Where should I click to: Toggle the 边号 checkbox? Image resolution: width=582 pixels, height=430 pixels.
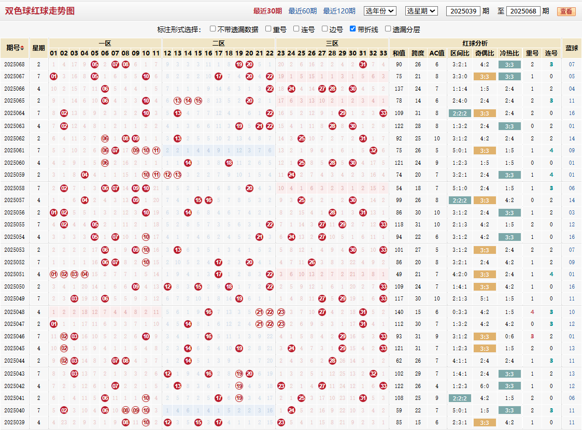click(325, 28)
